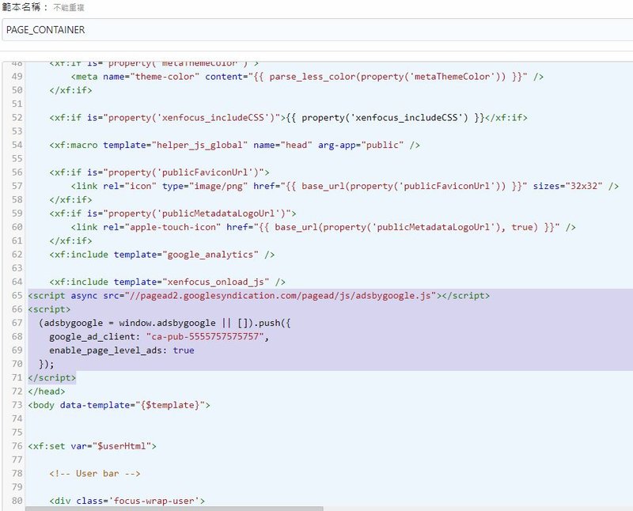This screenshot has width=633, height=511.
Task: Click the opening script tag on line 66
Action: pos(49,309)
